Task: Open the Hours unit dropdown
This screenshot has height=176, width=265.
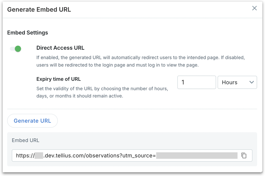Action: pyautogui.click(x=237, y=82)
